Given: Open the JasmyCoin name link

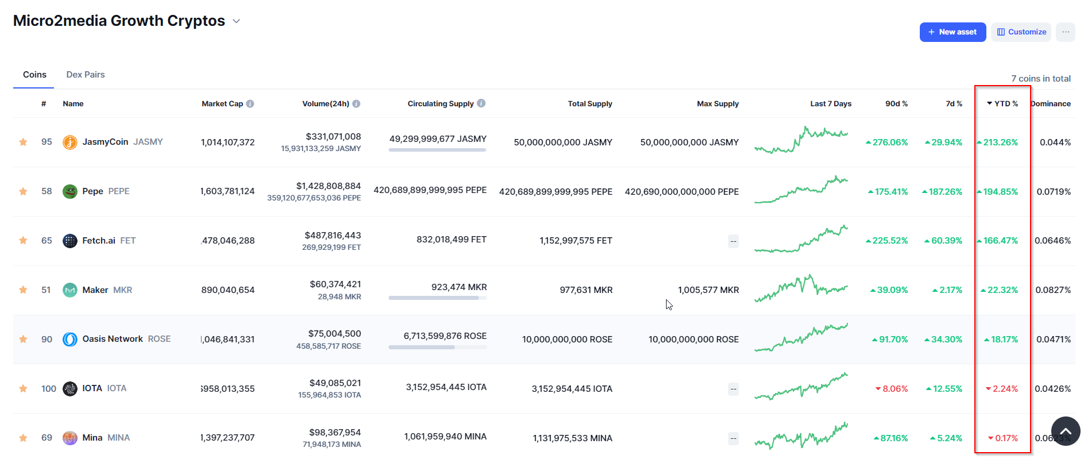Looking at the screenshot, I should [x=105, y=142].
